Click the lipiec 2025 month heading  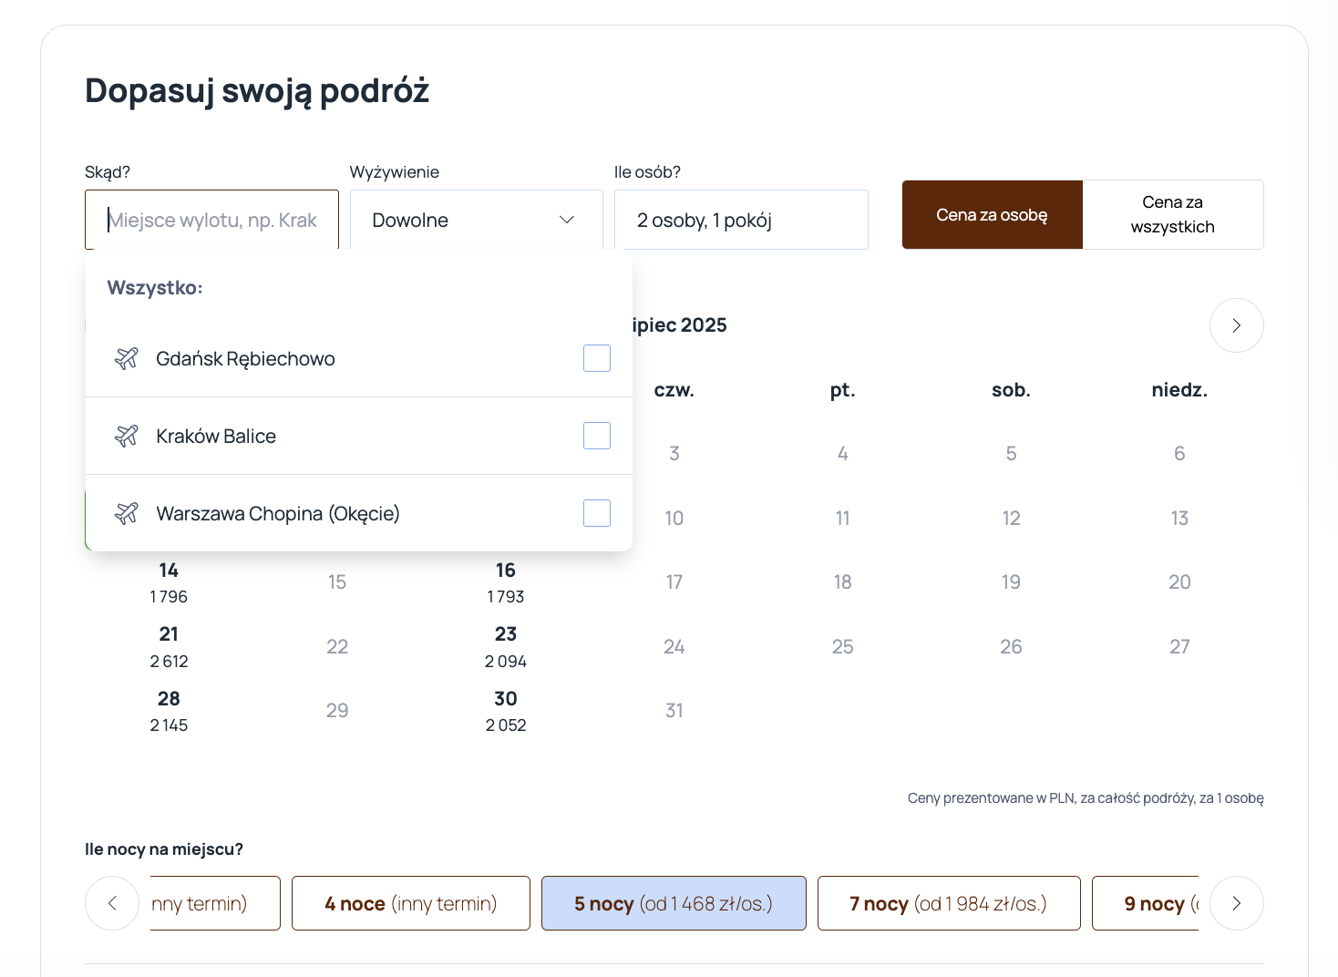pyautogui.click(x=680, y=325)
